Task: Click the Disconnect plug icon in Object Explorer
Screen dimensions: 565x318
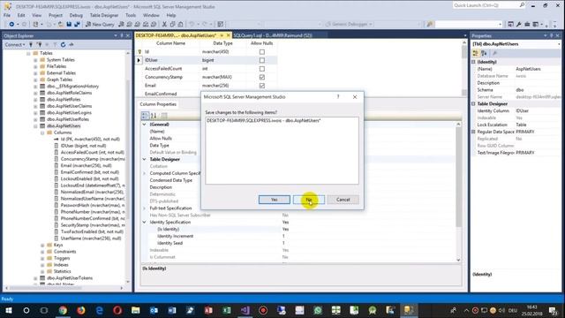Action: (x=39, y=45)
